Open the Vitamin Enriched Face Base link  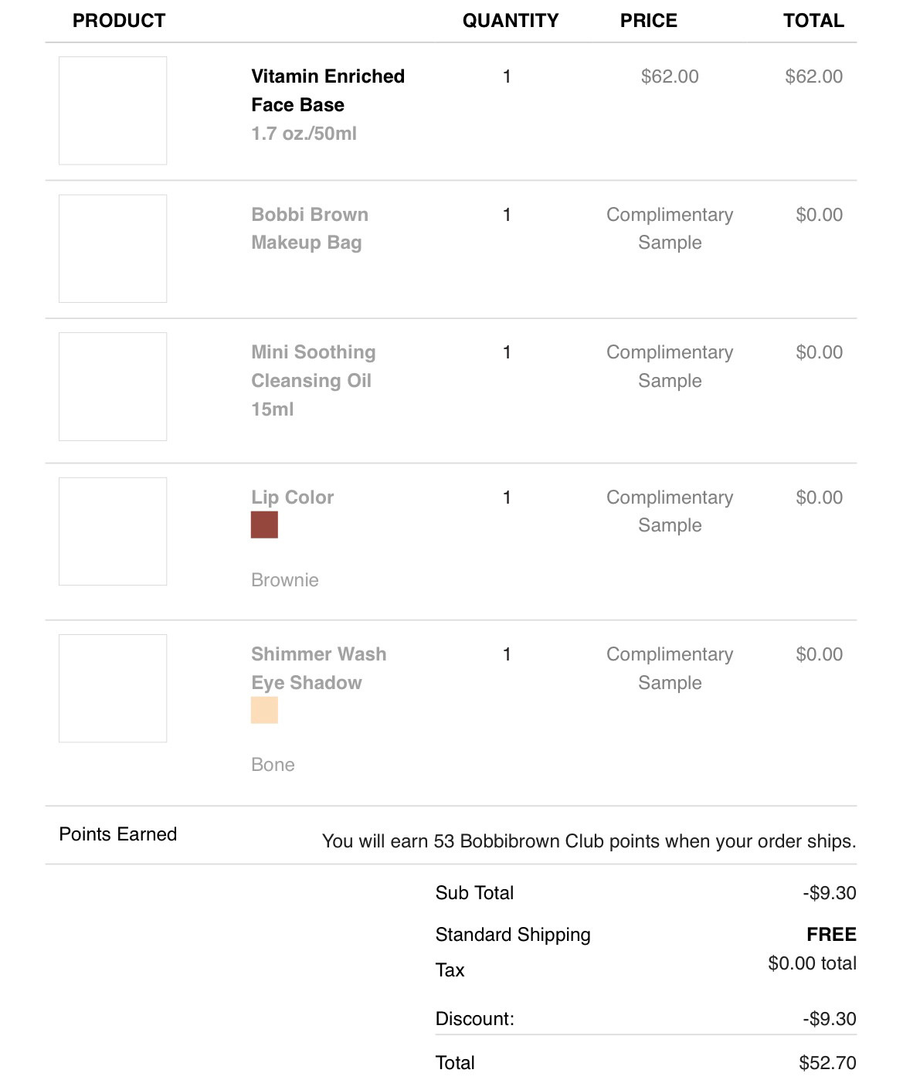pos(328,90)
